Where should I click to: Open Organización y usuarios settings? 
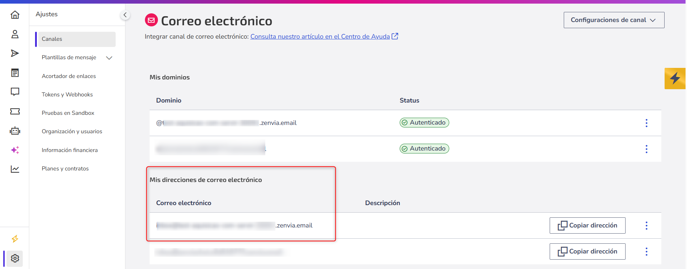pyautogui.click(x=72, y=131)
